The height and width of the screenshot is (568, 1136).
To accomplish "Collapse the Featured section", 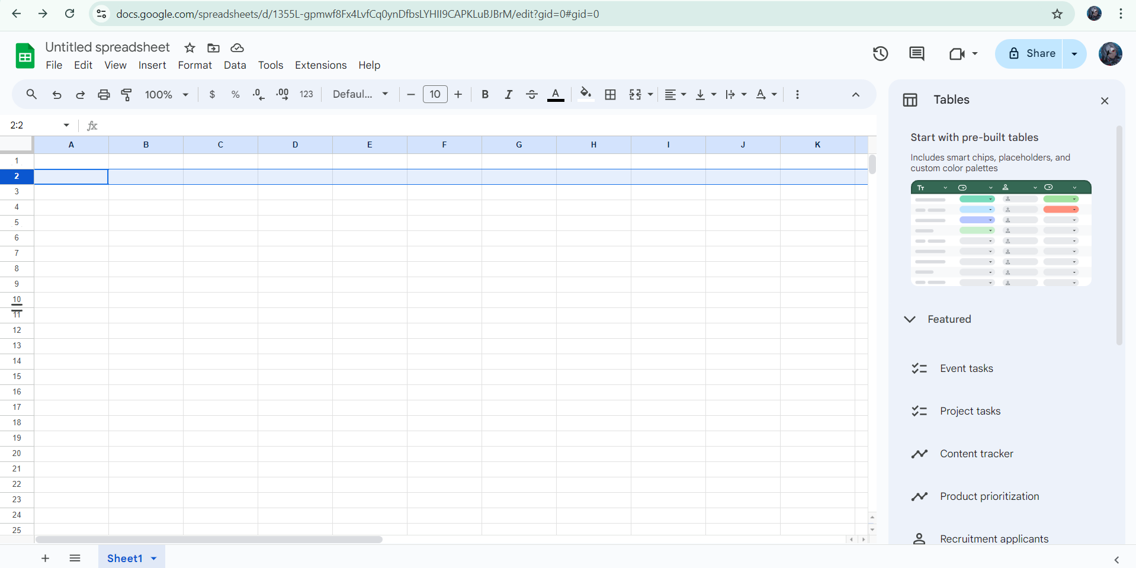I will (910, 319).
